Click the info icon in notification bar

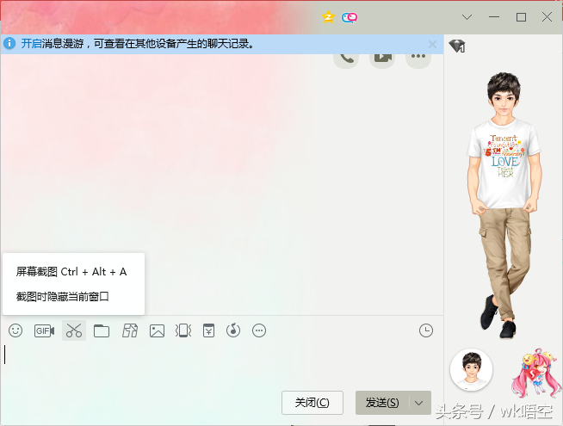pyautogui.click(x=9, y=44)
